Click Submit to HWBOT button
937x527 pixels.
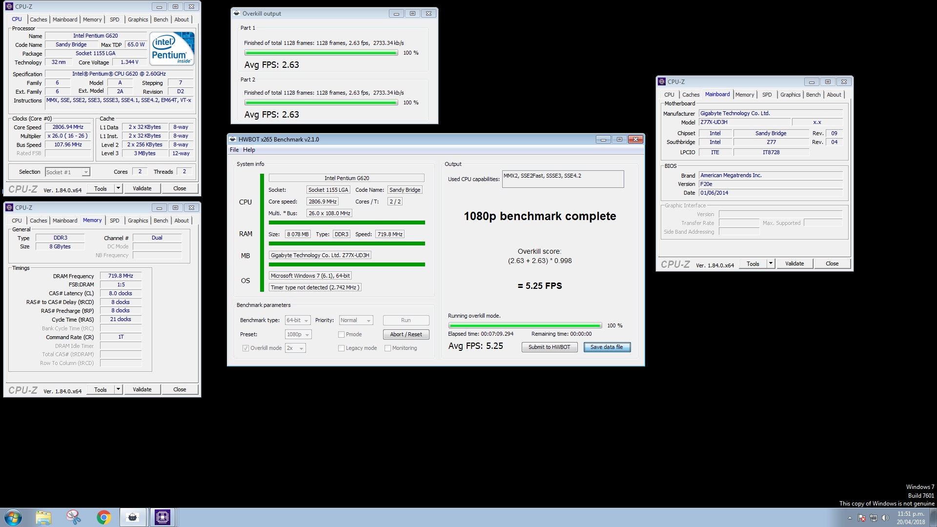click(550, 347)
